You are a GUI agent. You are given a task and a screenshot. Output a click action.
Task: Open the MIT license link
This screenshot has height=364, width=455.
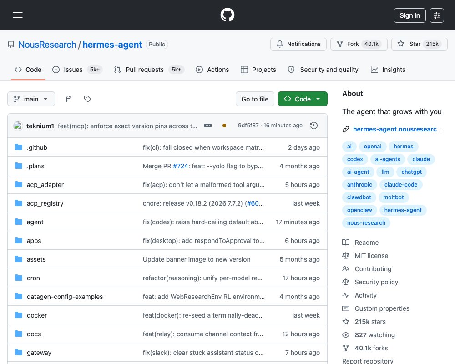365,256
